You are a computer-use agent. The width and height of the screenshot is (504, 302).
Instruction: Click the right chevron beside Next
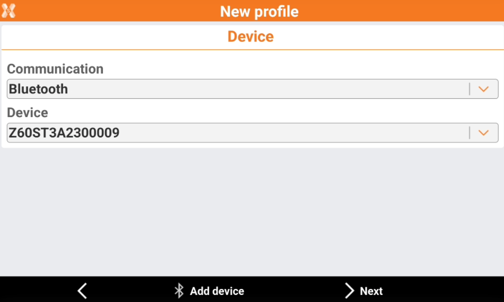tap(349, 291)
